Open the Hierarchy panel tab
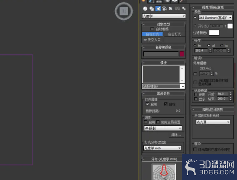Screen dimensions: 237x180 tap(159, 1)
